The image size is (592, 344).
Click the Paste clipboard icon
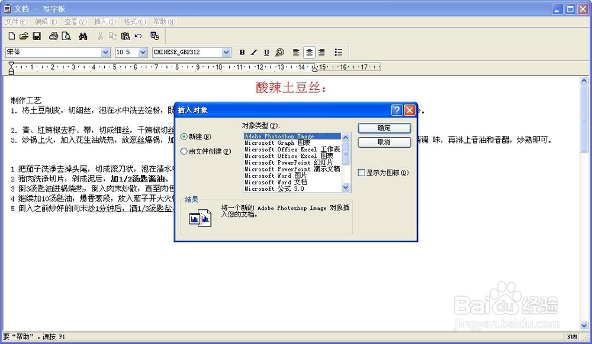click(126, 36)
